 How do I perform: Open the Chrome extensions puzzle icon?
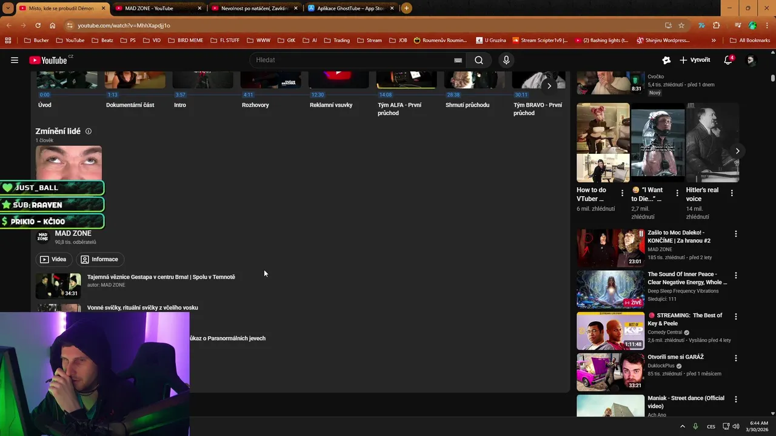(x=716, y=25)
